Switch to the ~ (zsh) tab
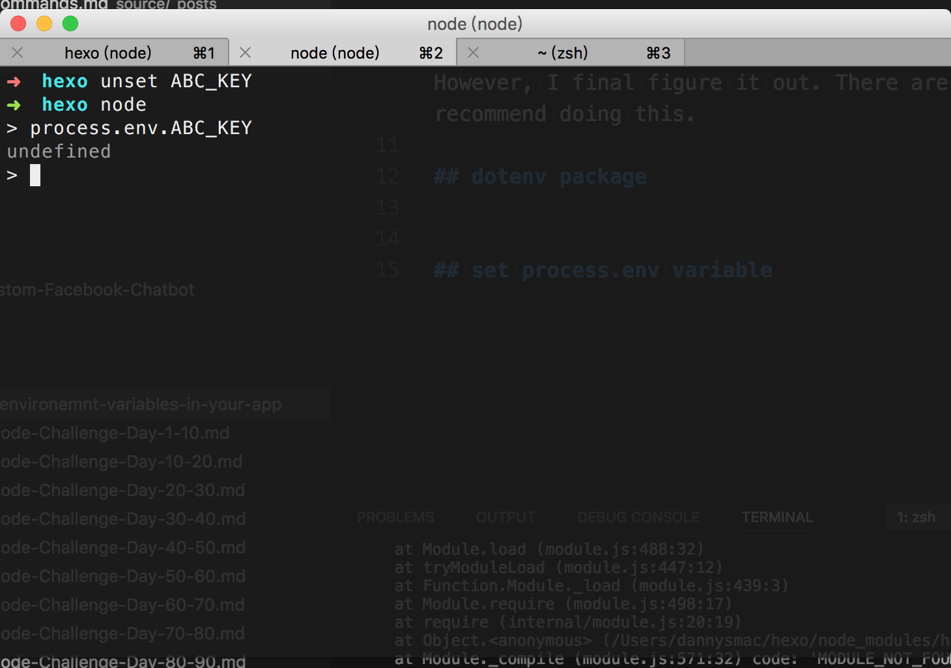The height and width of the screenshot is (668, 951). click(x=571, y=53)
